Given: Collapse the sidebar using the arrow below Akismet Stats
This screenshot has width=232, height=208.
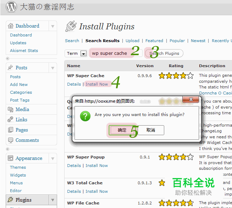Looking at the screenshot, I should (7, 59).
